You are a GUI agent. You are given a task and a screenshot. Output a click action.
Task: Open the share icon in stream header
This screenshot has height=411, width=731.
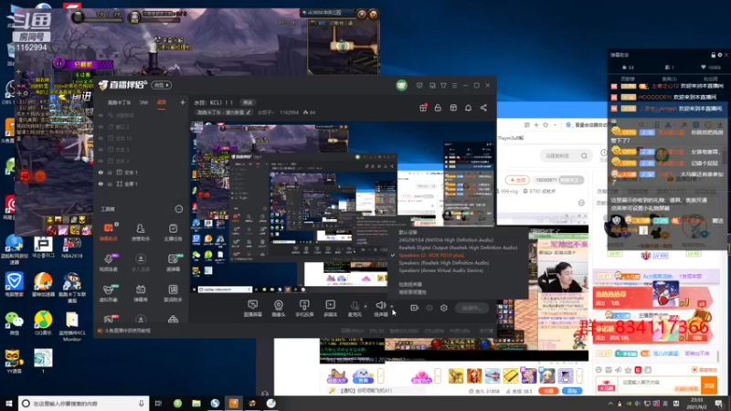pyautogui.click(x=483, y=108)
